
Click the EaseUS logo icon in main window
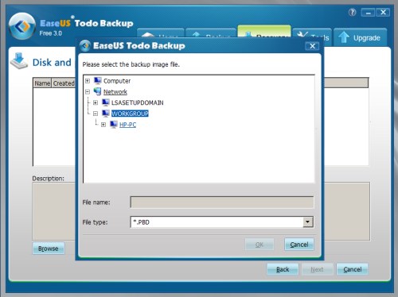[22, 26]
